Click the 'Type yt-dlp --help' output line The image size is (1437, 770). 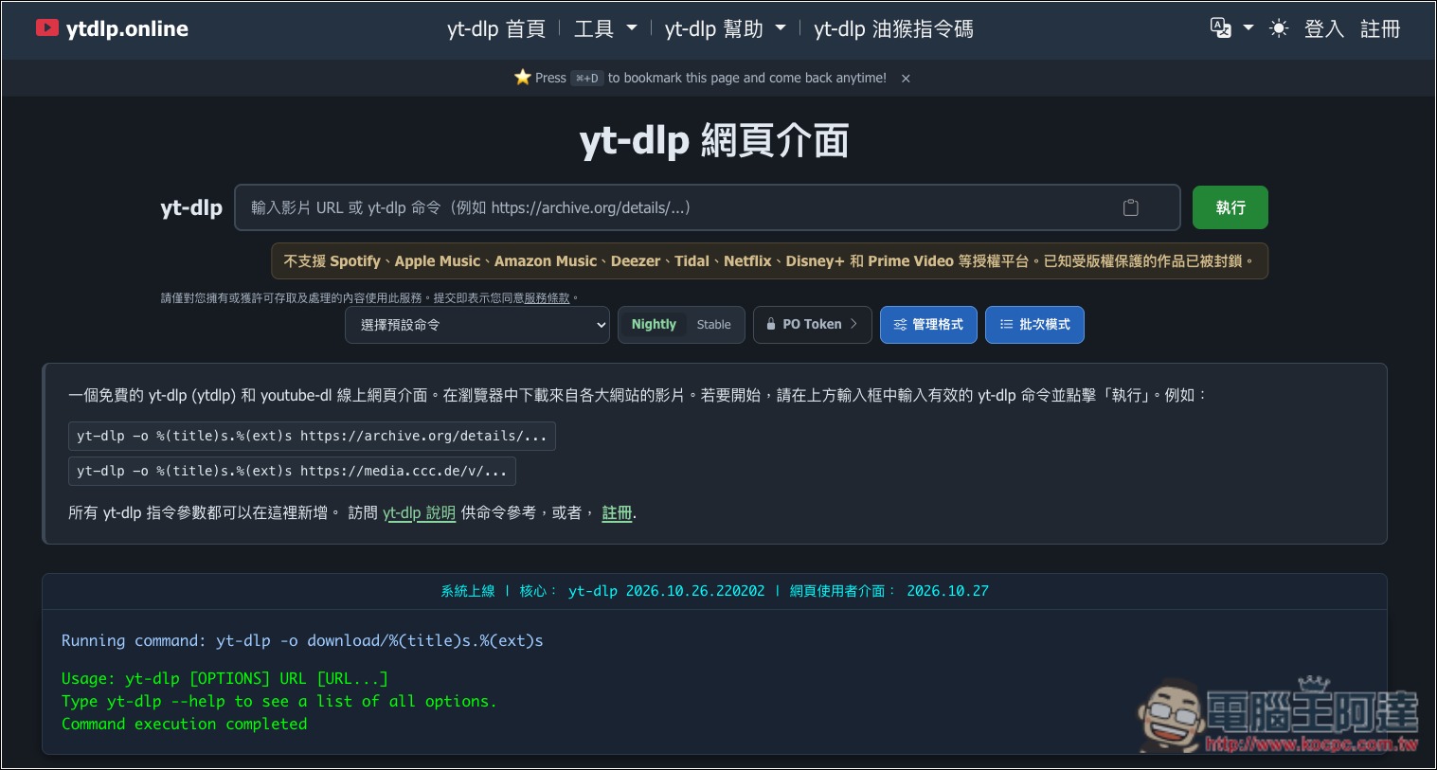coord(279,702)
